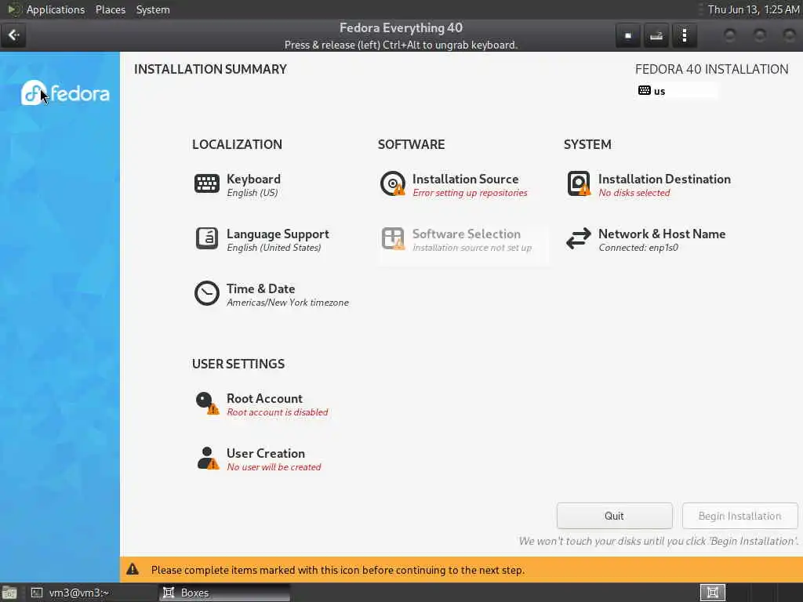Open the Time & Date label
The width and height of the screenshot is (803, 602).
pos(260,288)
